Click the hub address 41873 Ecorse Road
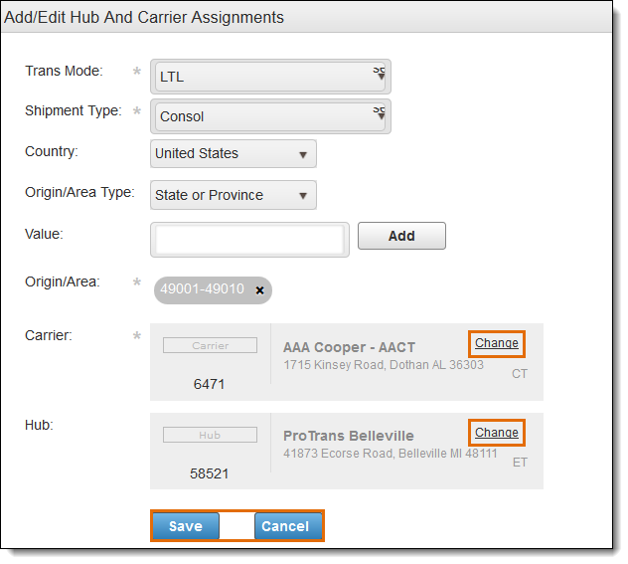Viewport: 628px width, 564px height. pos(390,454)
